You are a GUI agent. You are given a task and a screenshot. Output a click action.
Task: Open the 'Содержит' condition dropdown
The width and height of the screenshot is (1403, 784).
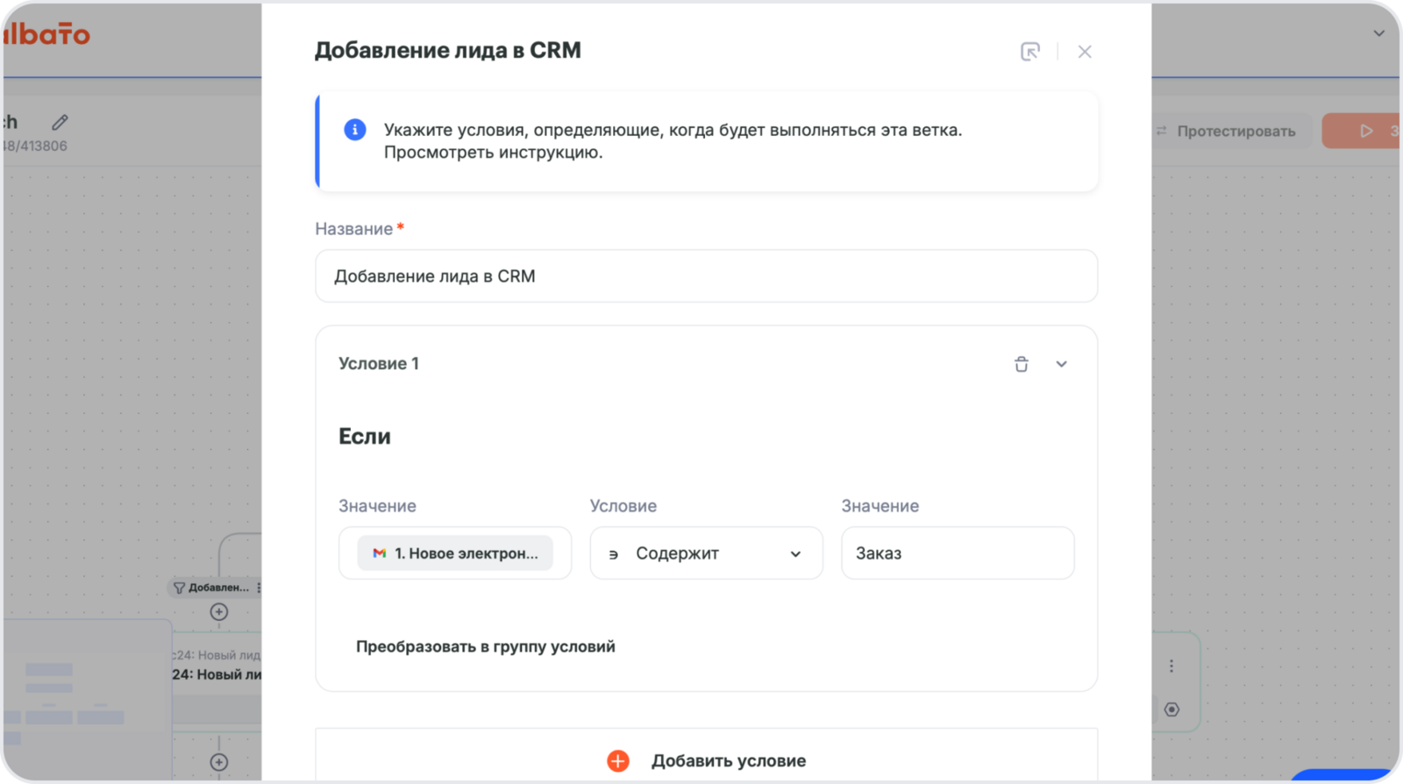(x=706, y=553)
